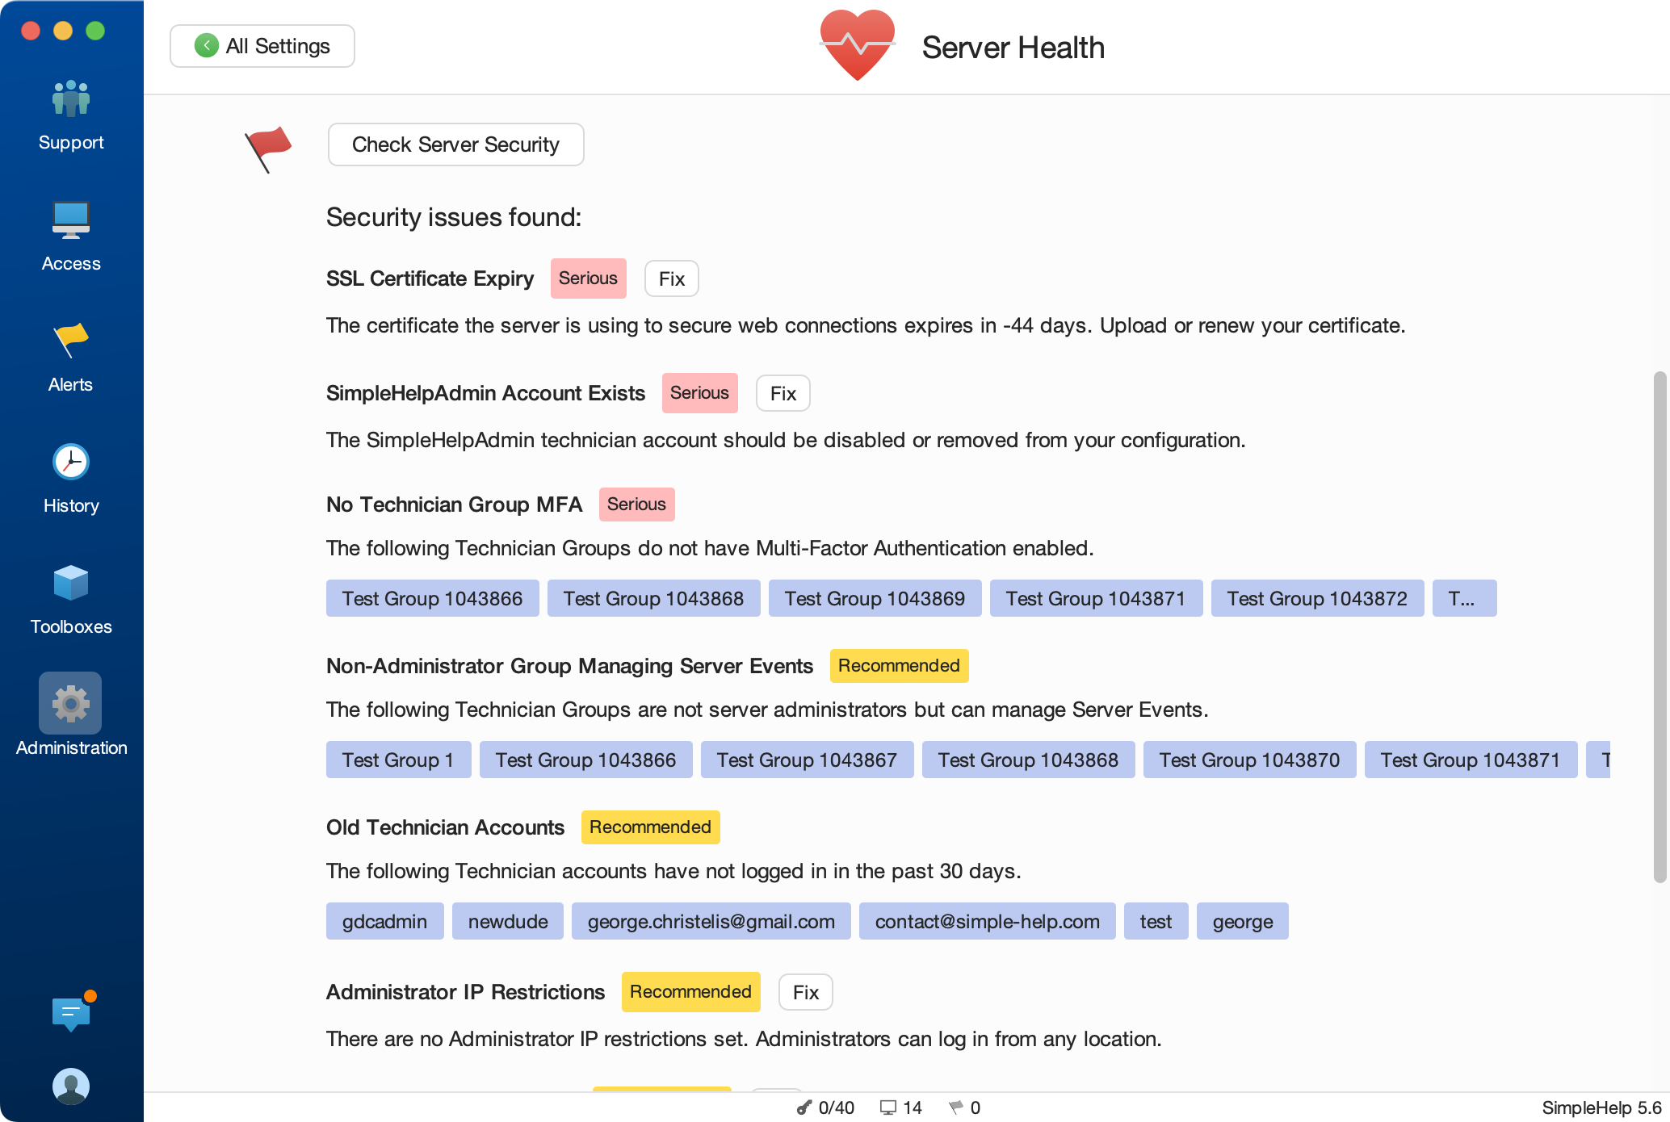Click the green macOS fullscreen window button

(95, 31)
